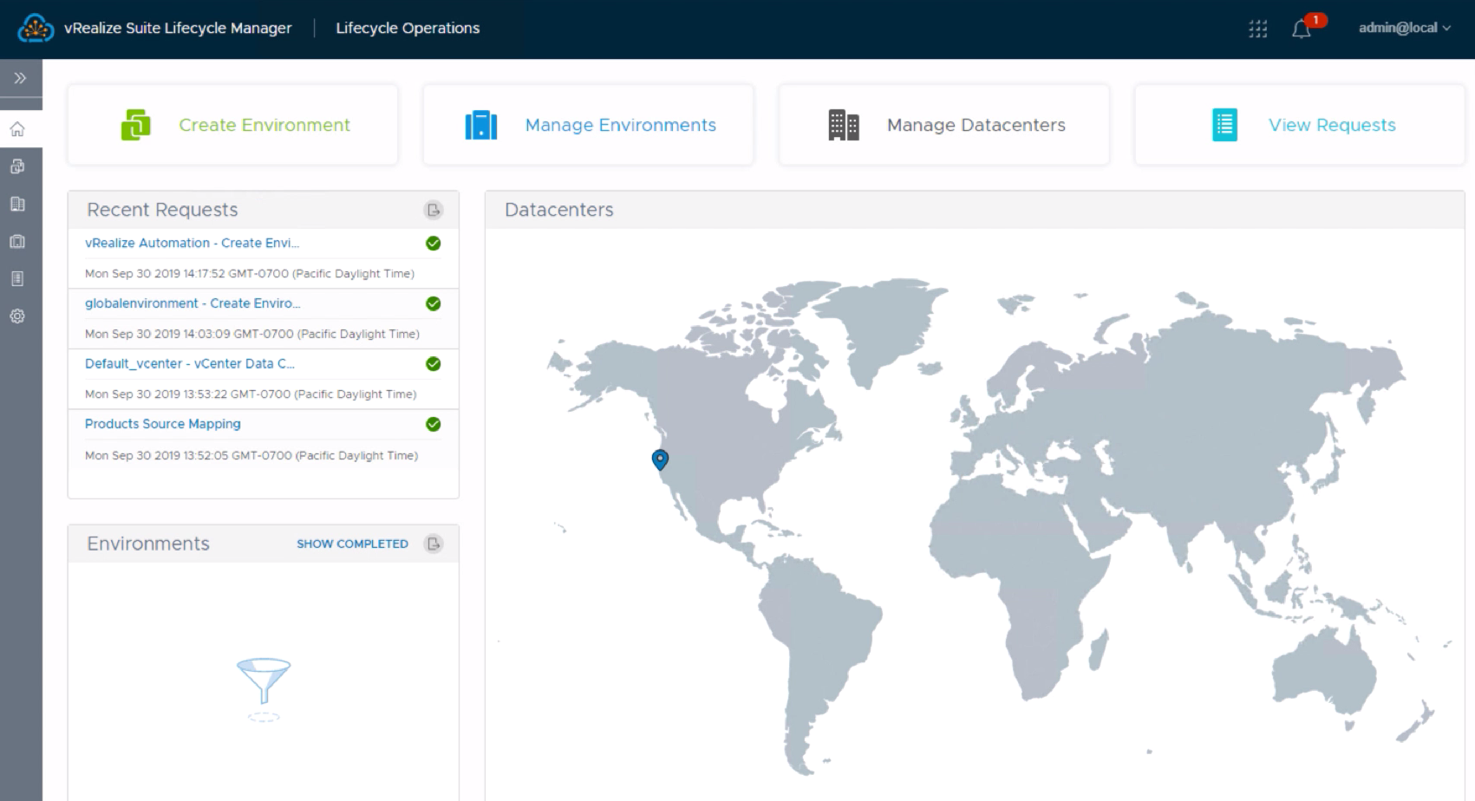
Task: Go to Home in the sidebar
Action: tap(17, 129)
